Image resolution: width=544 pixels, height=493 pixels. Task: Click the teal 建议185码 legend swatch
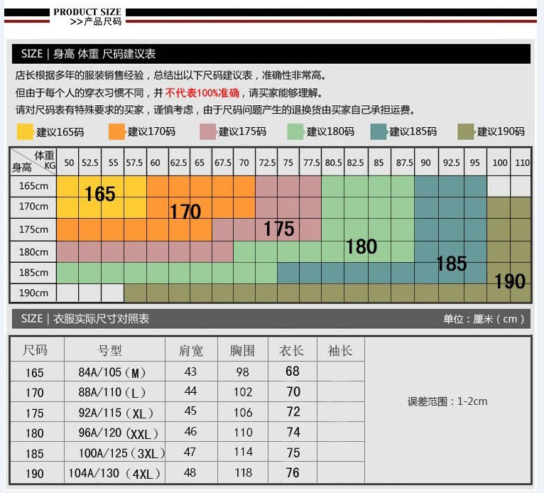(x=379, y=131)
